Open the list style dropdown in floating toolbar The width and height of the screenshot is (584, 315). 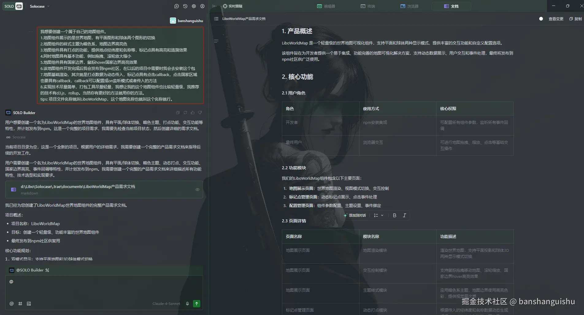click(x=379, y=215)
